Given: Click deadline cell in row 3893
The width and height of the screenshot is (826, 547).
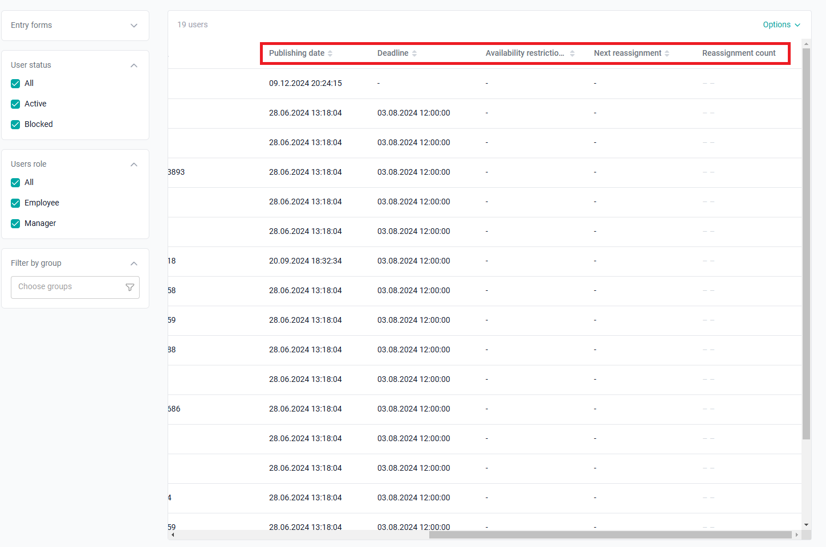Looking at the screenshot, I should click(x=414, y=172).
